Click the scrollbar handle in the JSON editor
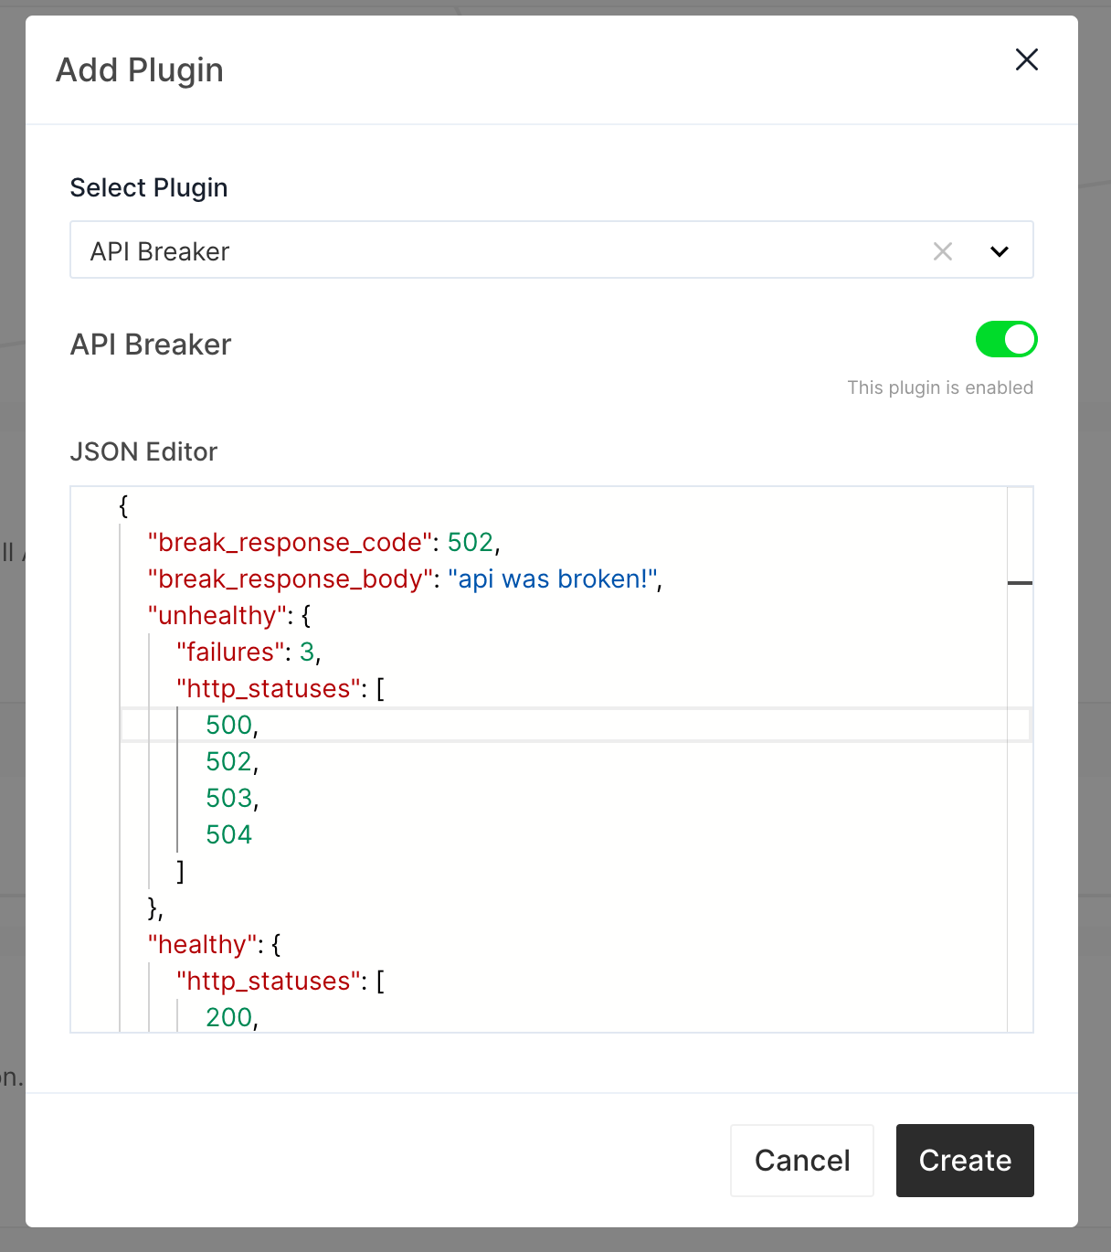This screenshot has height=1252, width=1111. point(1021,582)
